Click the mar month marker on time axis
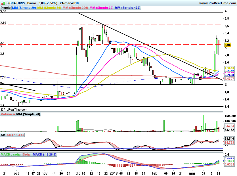Screen dimensions: 237x176 click(192, 173)
